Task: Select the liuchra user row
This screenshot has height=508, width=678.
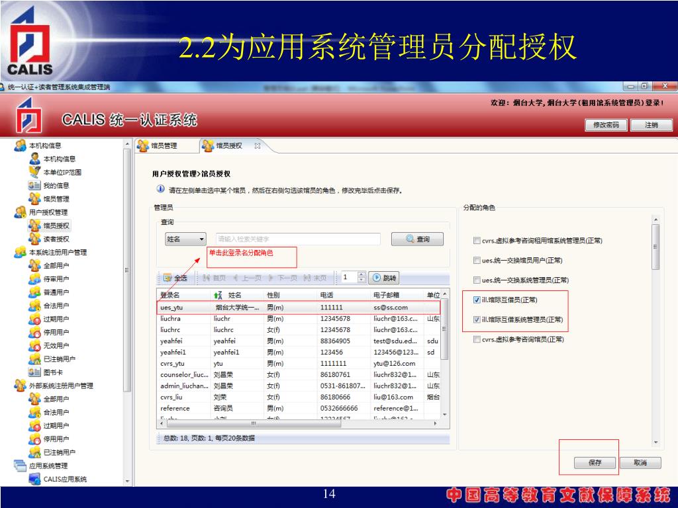Action: point(299,318)
